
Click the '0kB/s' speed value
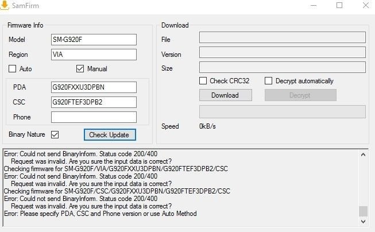coord(207,126)
